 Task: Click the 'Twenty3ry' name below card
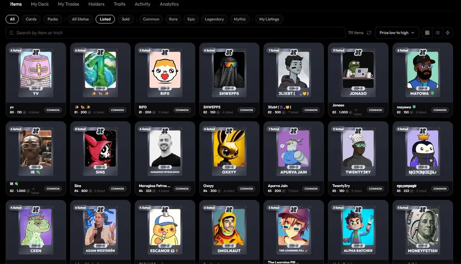341,186
